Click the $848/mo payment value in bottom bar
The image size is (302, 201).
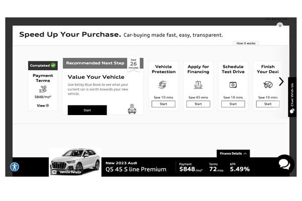point(191,169)
